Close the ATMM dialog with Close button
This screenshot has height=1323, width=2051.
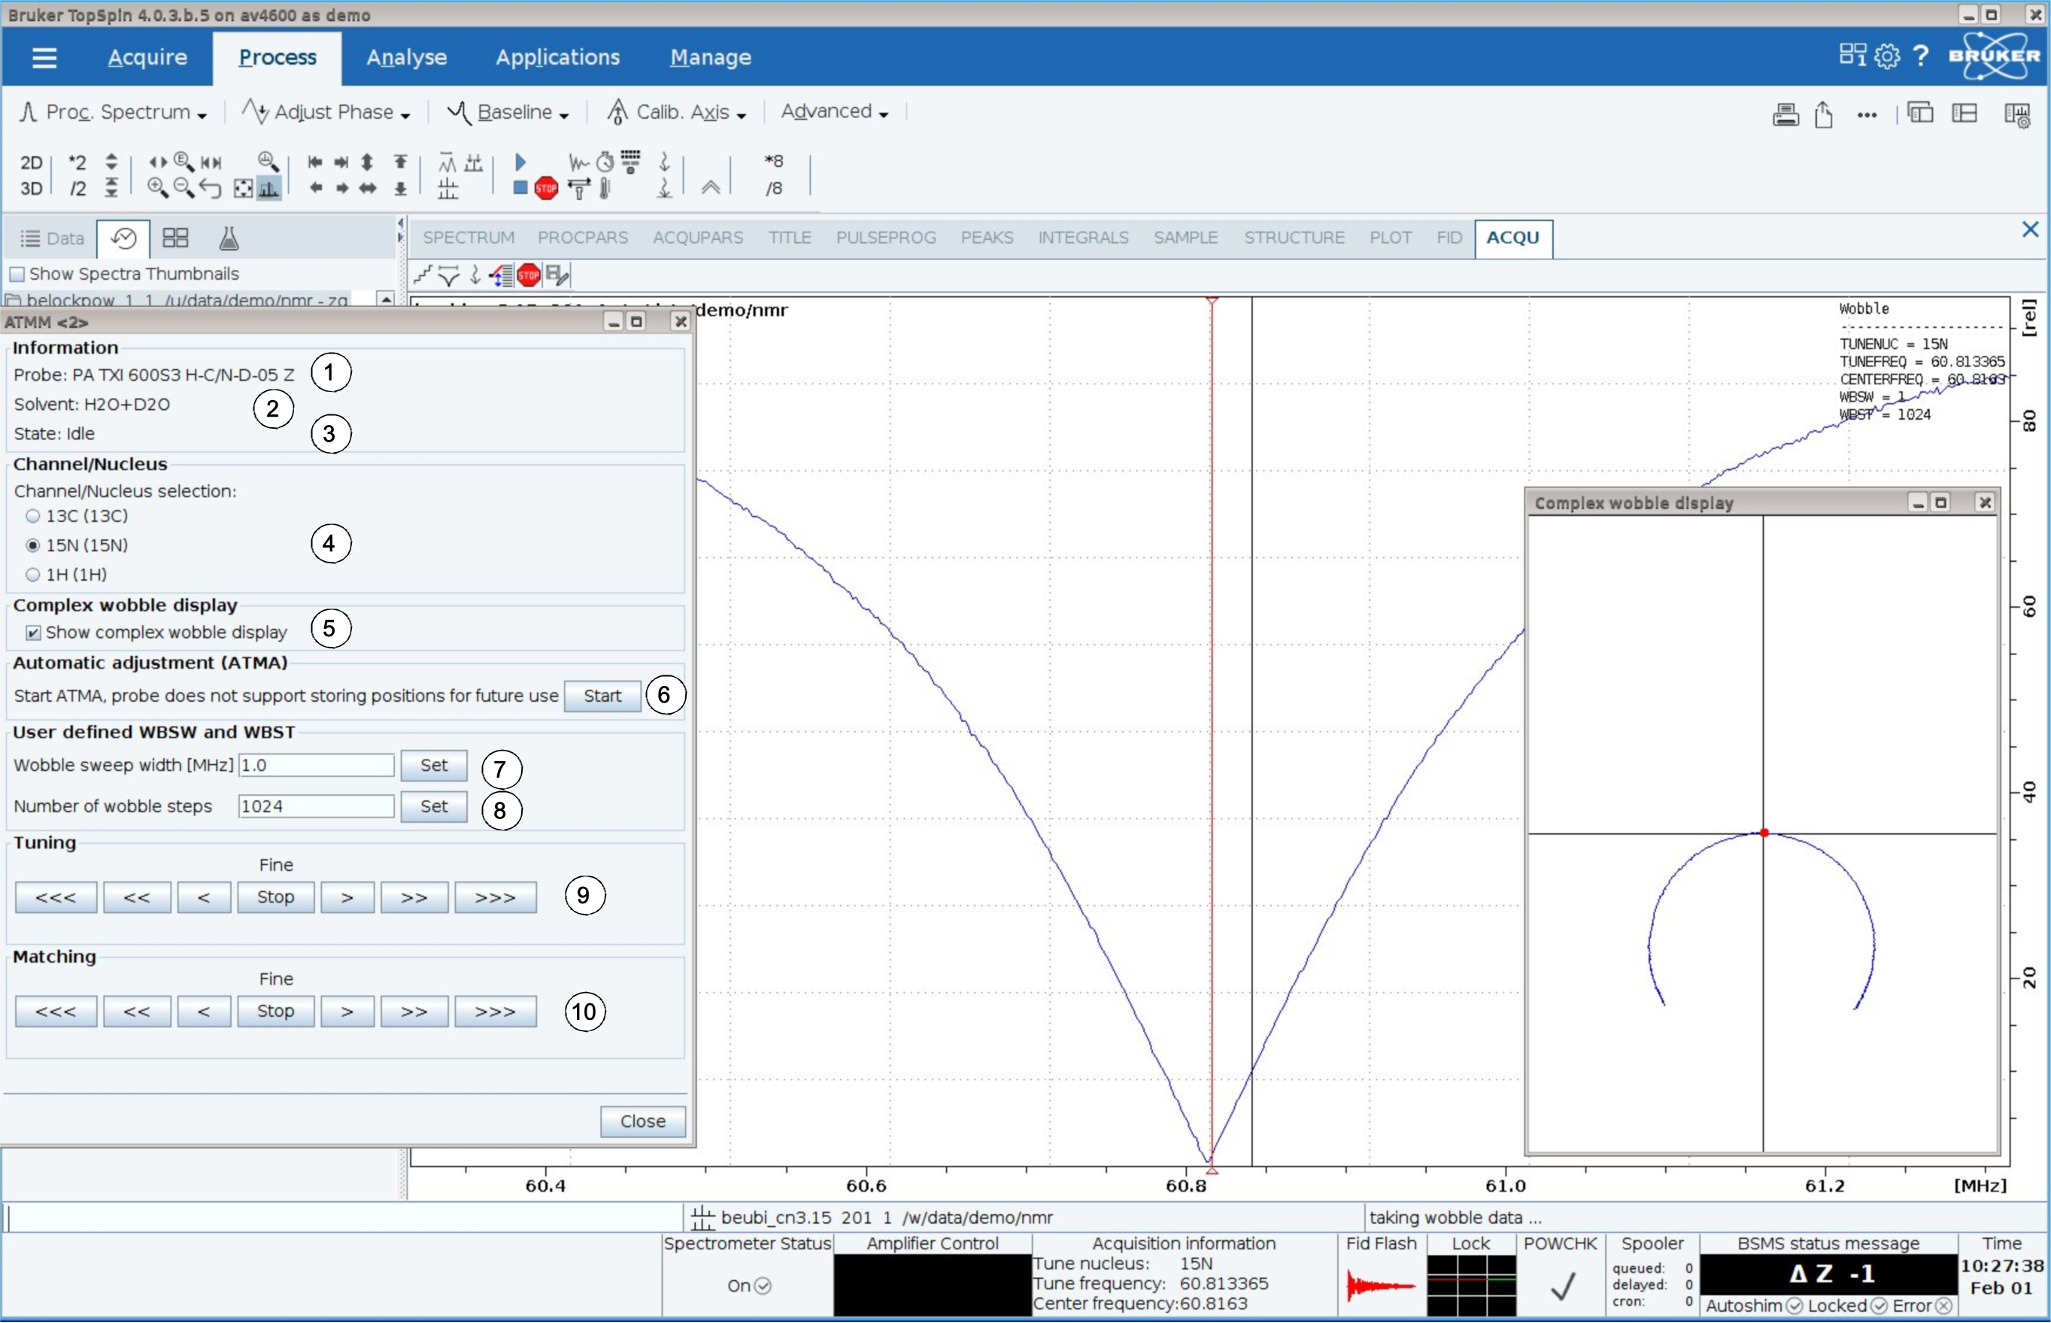642,1121
